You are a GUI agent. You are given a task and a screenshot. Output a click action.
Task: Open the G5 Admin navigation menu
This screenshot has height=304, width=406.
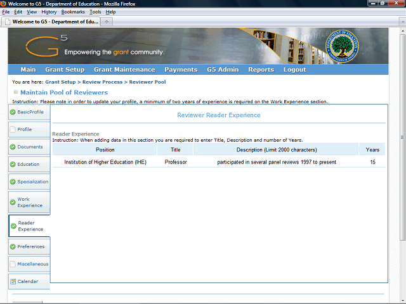[223, 70]
